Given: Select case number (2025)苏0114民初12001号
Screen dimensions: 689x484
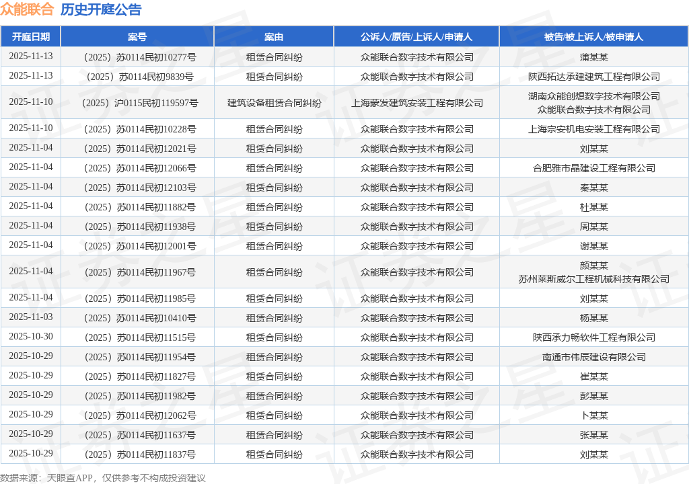Looking at the screenshot, I should pyautogui.click(x=140, y=246).
